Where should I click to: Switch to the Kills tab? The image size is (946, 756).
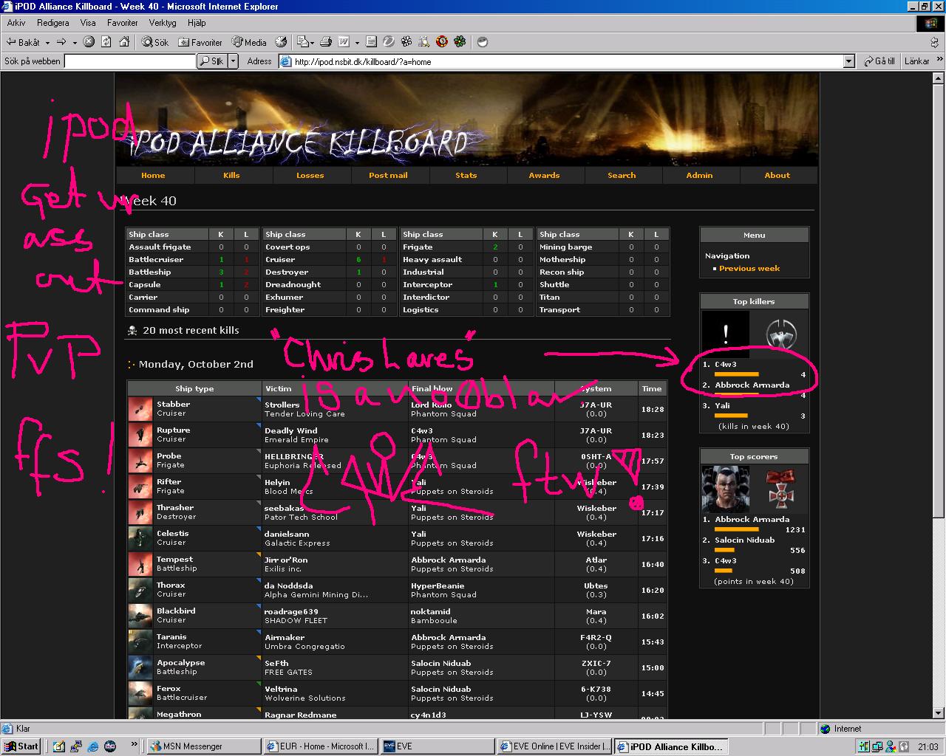[231, 175]
